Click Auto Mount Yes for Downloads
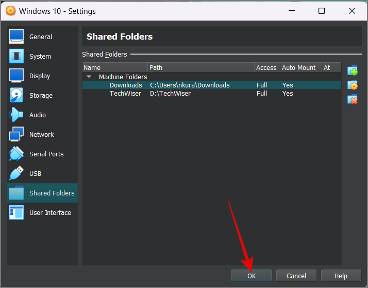The width and height of the screenshot is (368, 288). click(287, 85)
